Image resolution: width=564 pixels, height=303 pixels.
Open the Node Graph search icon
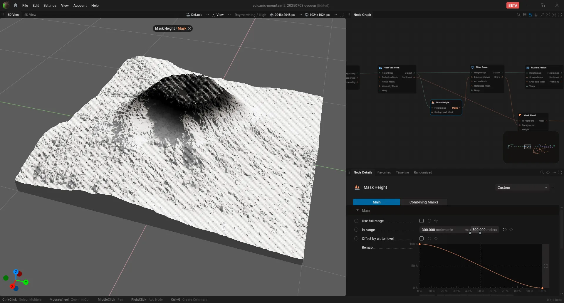[518, 15]
